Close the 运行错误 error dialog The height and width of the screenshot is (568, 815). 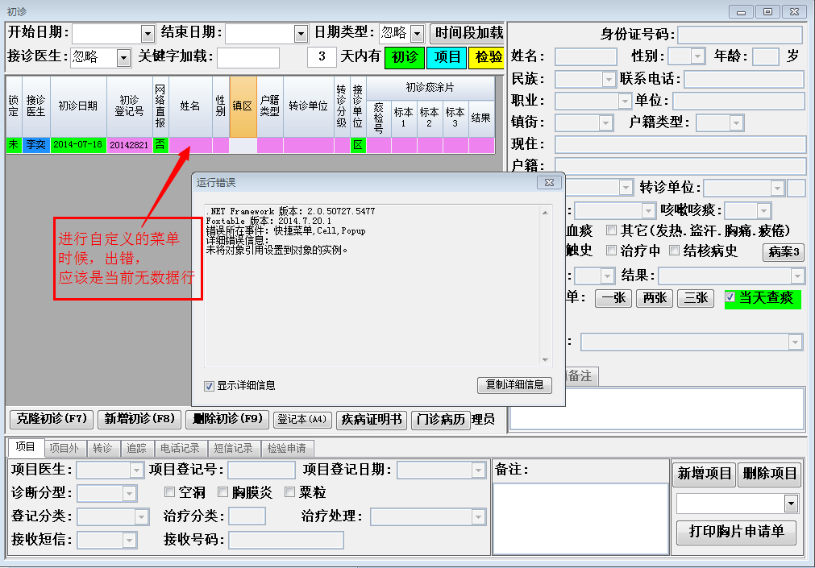pyautogui.click(x=548, y=183)
